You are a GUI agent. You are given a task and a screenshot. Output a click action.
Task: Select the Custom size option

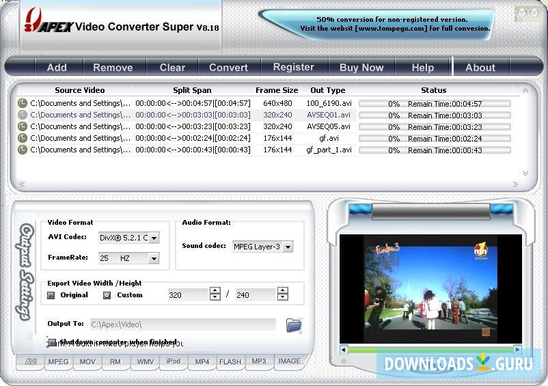pos(107,295)
